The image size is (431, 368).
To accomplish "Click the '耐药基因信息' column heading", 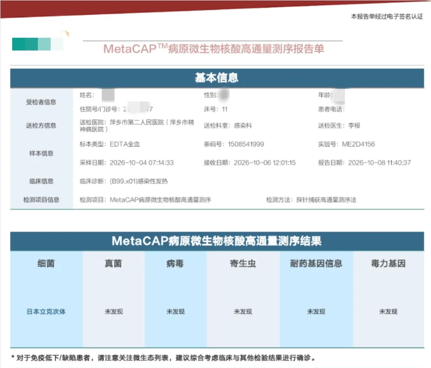I will point(316,263).
